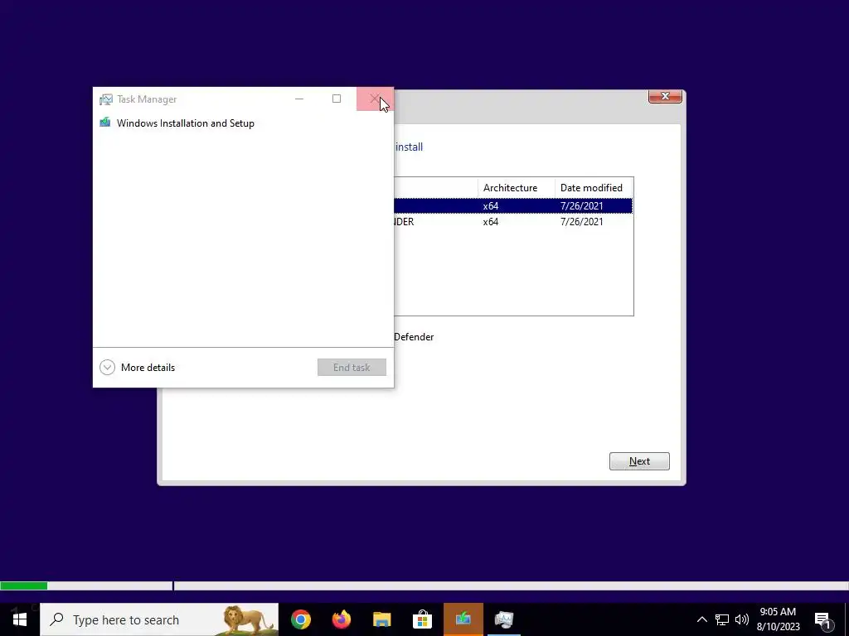Image resolution: width=849 pixels, height=636 pixels.
Task: Click the Type here to search box
Action: tap(159, 619)
